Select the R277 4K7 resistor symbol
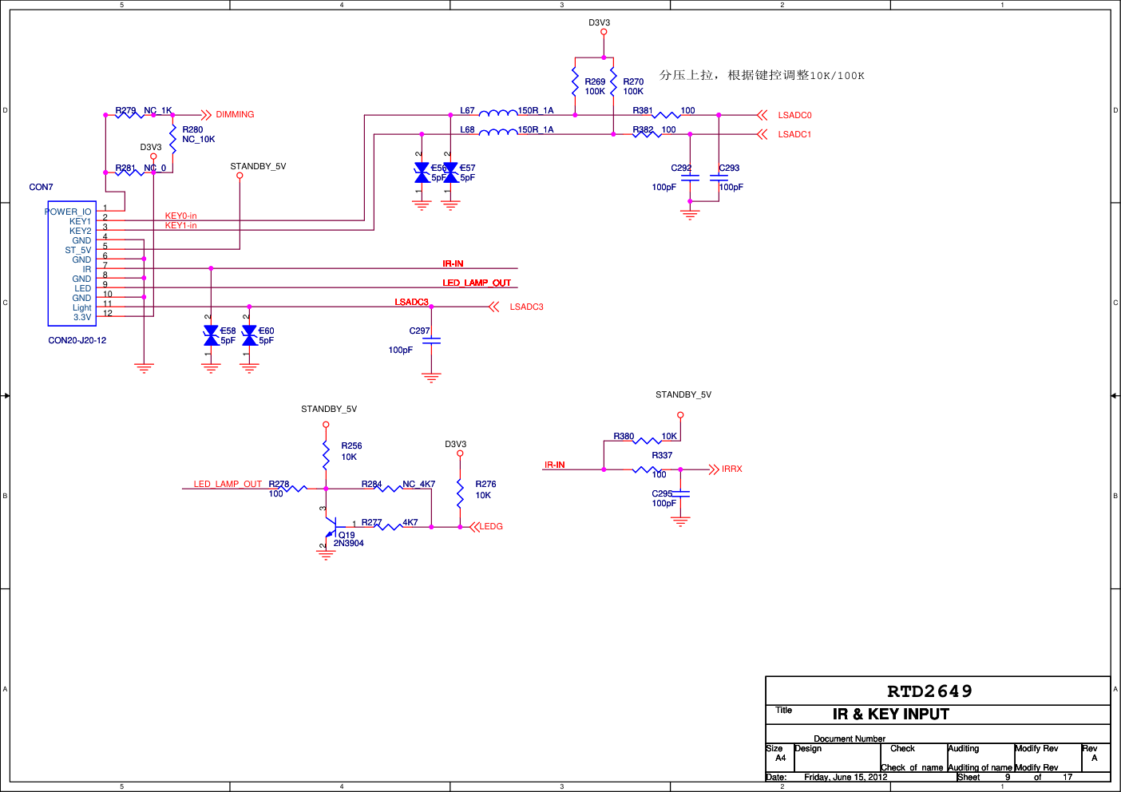The width and height of the screenshot is (1121, 792). click(388, 526)
